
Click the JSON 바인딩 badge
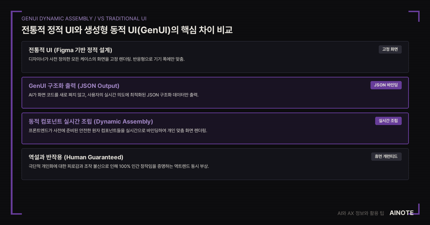(386, 85)
